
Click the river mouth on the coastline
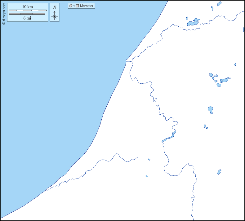[x=127, y=60]
